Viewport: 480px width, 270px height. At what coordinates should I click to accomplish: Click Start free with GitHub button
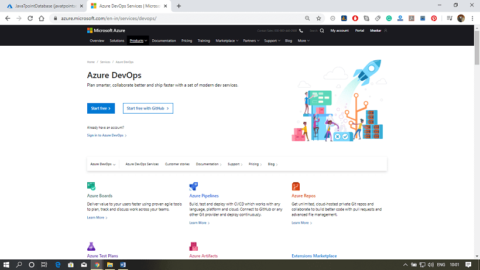[x=148, y=108]
